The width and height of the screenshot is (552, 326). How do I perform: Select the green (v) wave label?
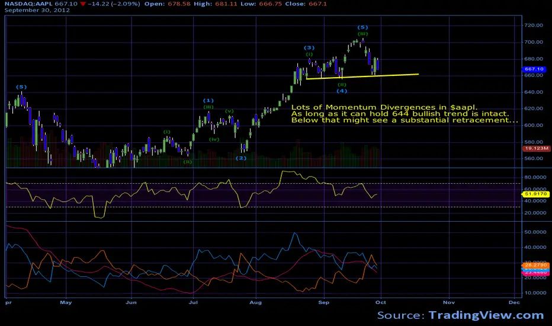230,111
